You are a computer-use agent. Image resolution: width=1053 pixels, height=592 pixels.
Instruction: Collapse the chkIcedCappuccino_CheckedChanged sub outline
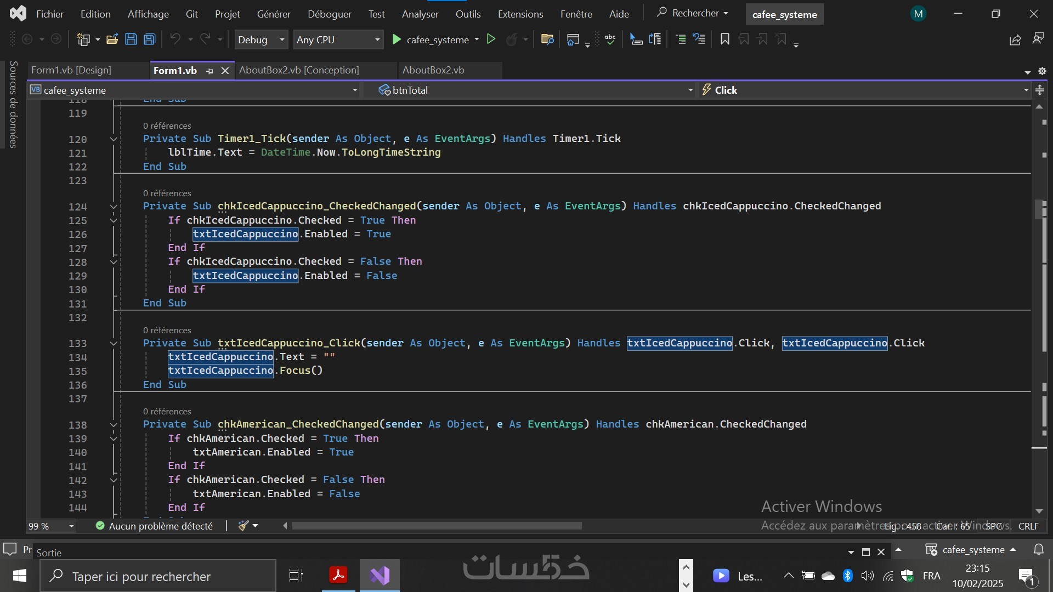pos(114,207)
